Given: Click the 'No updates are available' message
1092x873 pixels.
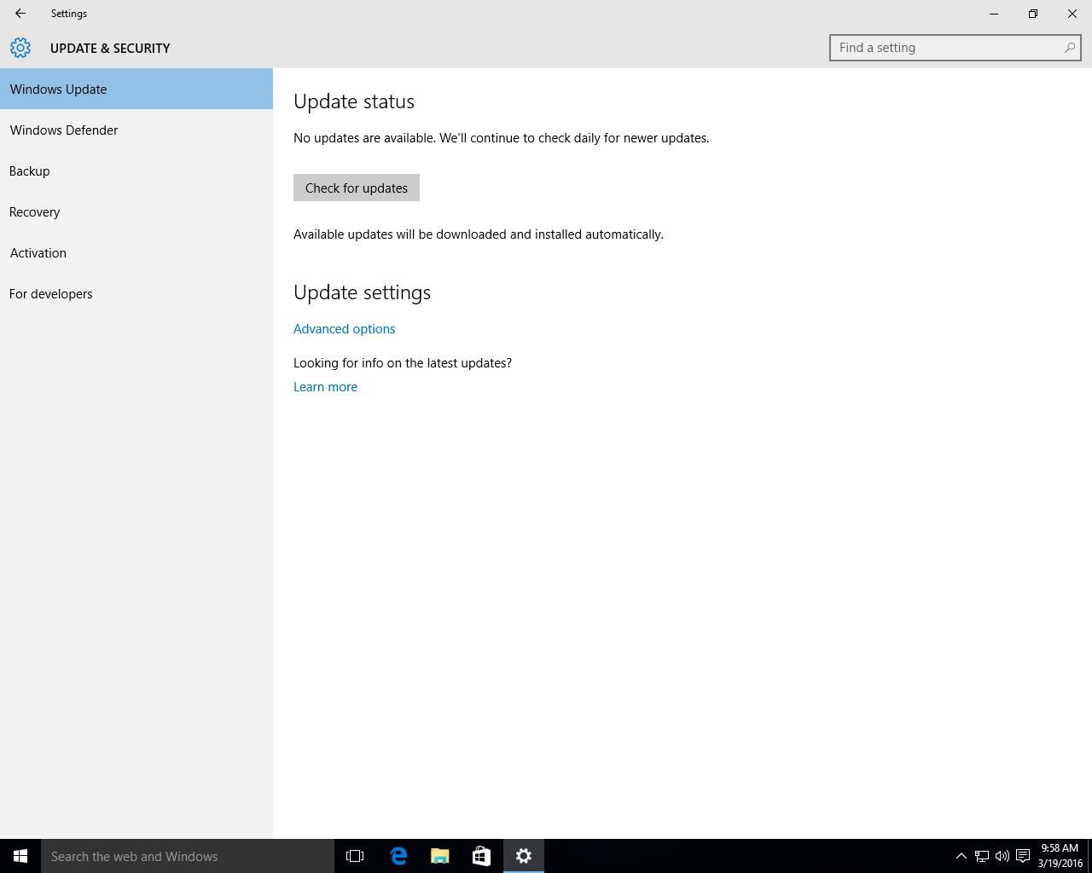Looking at the screenshot, I should point(501,137).
